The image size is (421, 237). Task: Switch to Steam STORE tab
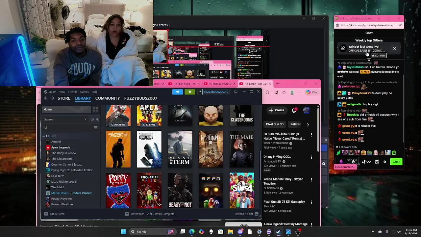tap(64, 98)
